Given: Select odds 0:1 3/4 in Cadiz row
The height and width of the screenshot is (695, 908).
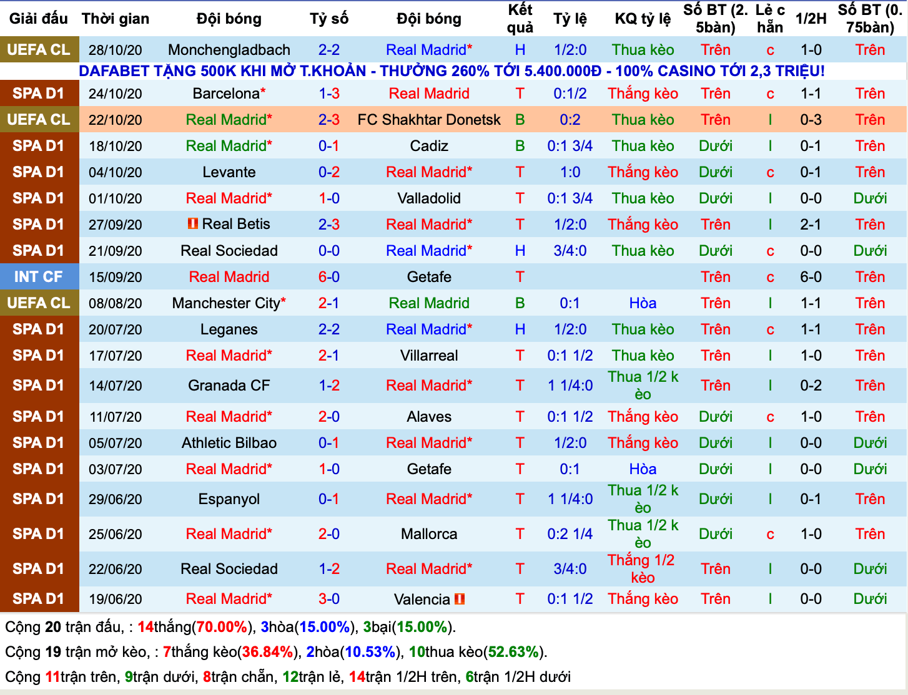Looking at the screenshot, I should pyautogui.click(x=570, y=146).
